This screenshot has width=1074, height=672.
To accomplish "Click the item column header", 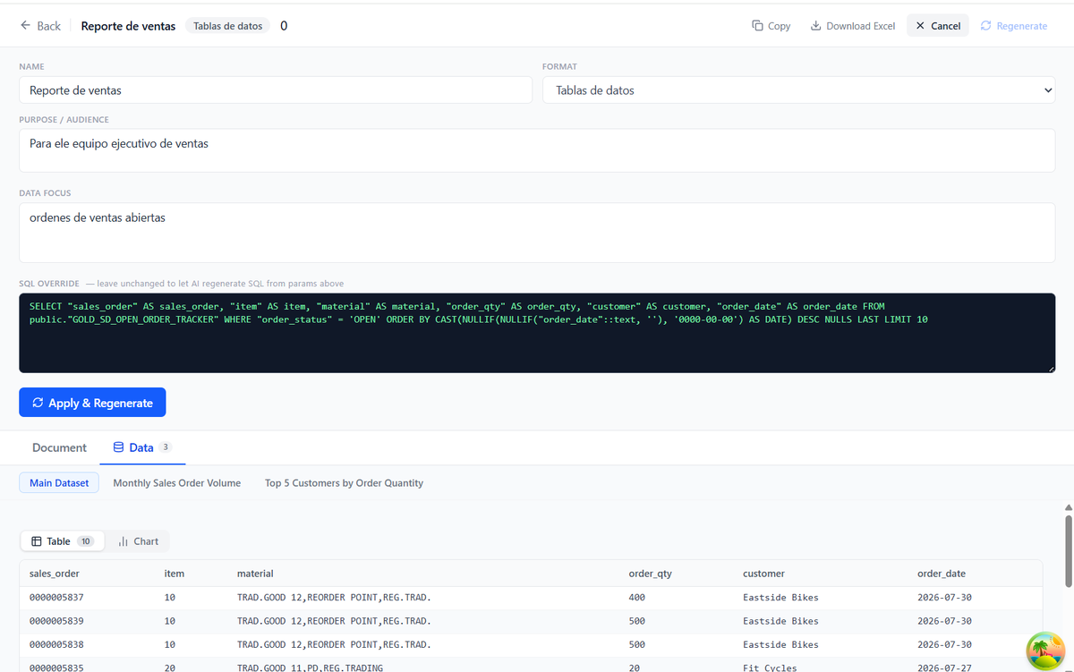I will tap(175, 574).
